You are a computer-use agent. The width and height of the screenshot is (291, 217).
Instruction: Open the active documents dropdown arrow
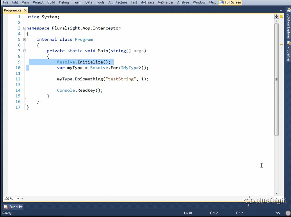281,11
